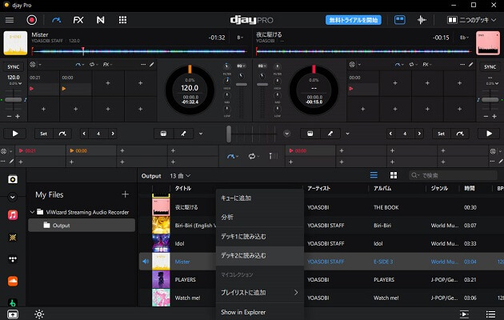Screen dimensions: 504x320
Task: Edit deck 1 cue points with pencil icon
Action: 152,65
